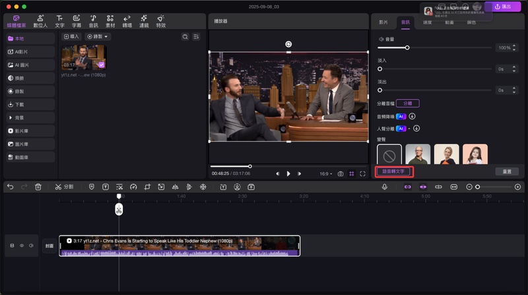528x295 pixels.
Task: Open the 影片 video properties tab
Action: click(x=383, y=22)
